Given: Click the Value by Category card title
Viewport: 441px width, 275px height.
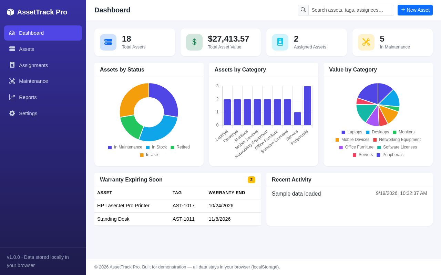Looking at the screenshot, I should pos(353,70).
